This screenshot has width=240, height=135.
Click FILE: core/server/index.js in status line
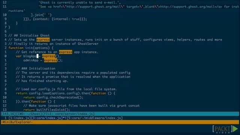[x=68, y=114]
